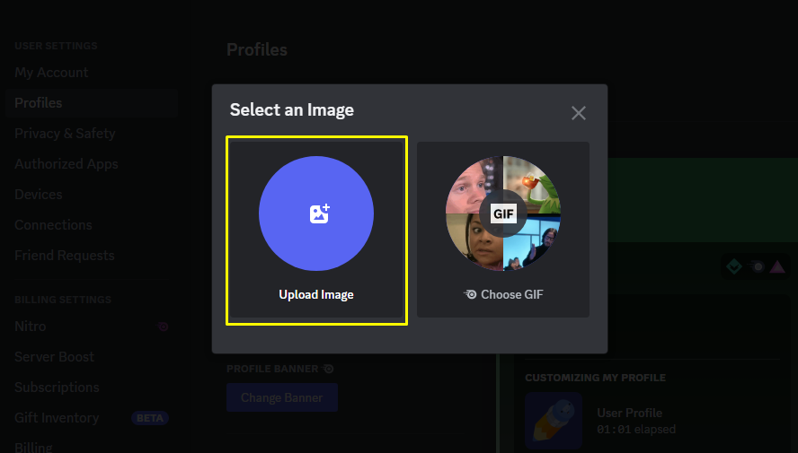This screenshot has height=453, width=798.
Task: Click the 01:01 elapsed timer text
Action: coord(636,430)
